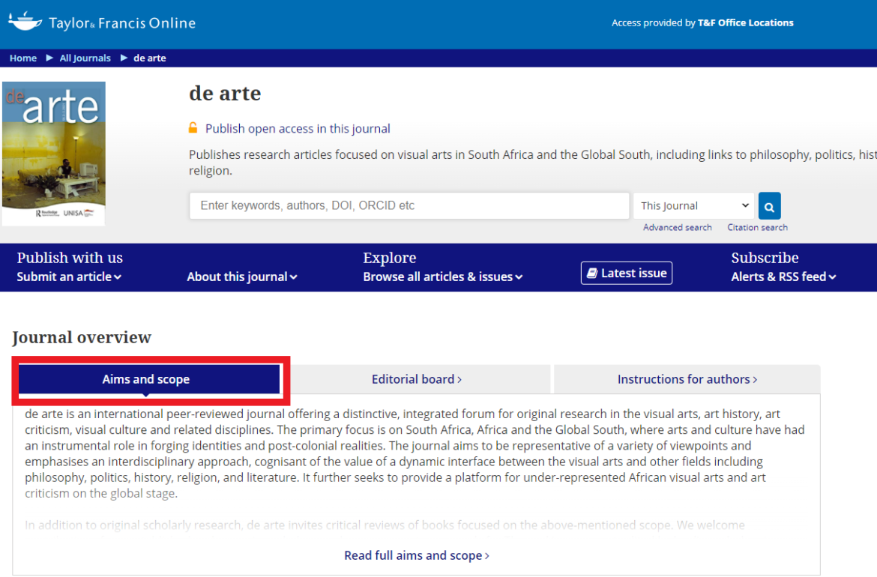Click the Publish with us heading
Viewport: 877px width, 577px height.
coord(70,258)
